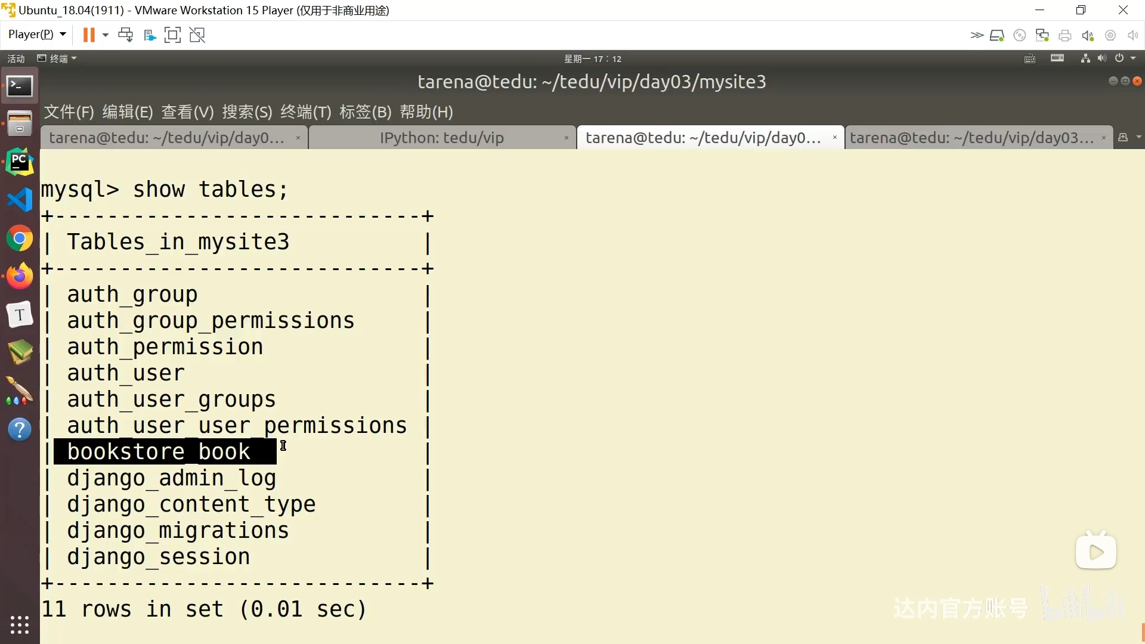Show all applications grid
This screenshot has height=644, width=1145.
(x=20, y=624)
